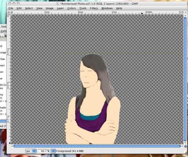Click the scroll-left arrow of horizontal scrollbar

click(12, 146)
